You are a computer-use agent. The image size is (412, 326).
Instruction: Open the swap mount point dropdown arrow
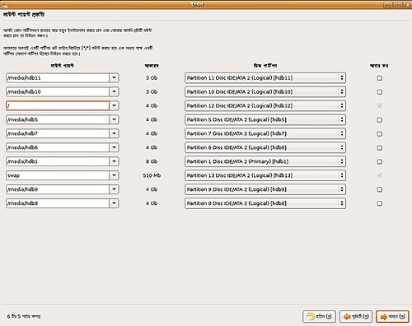(x=114, y=175)
